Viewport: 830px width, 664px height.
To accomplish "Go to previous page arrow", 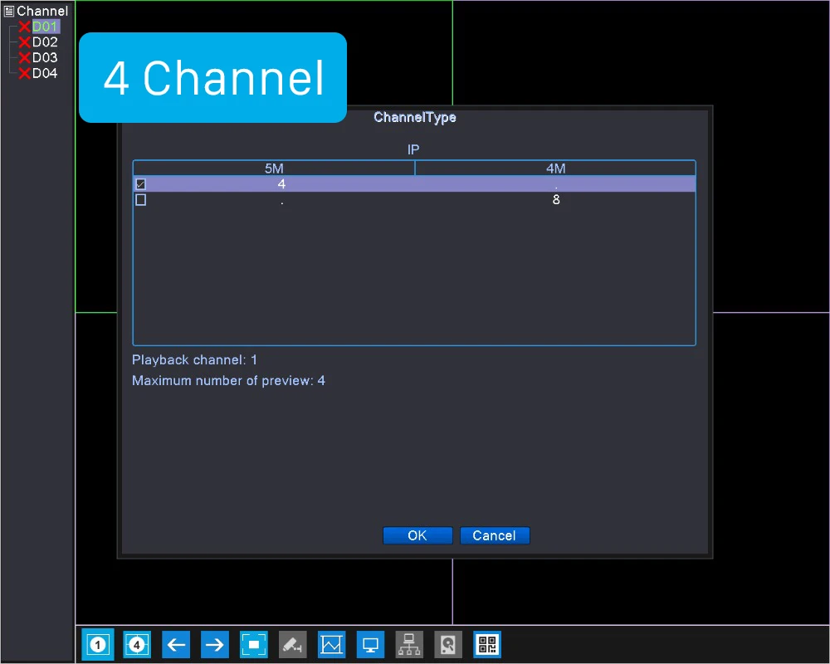I will tap(176, 644).
